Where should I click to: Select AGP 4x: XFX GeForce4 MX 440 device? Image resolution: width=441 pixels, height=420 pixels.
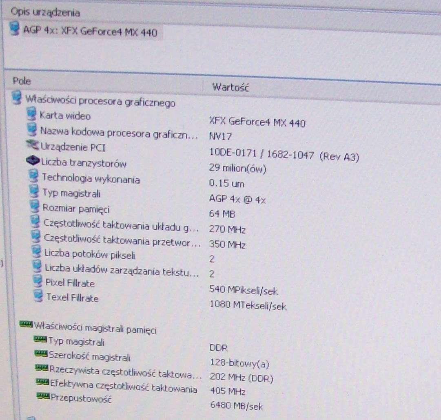tap(90, 31)
